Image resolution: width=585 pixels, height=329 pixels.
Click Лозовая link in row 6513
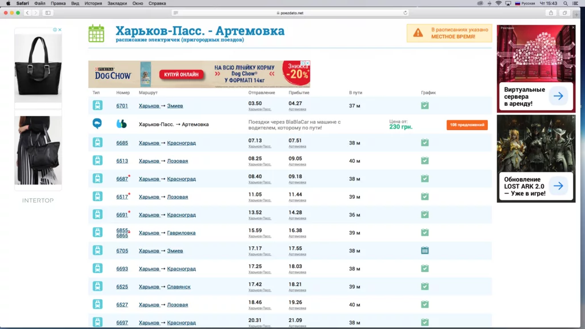point(178,161)
